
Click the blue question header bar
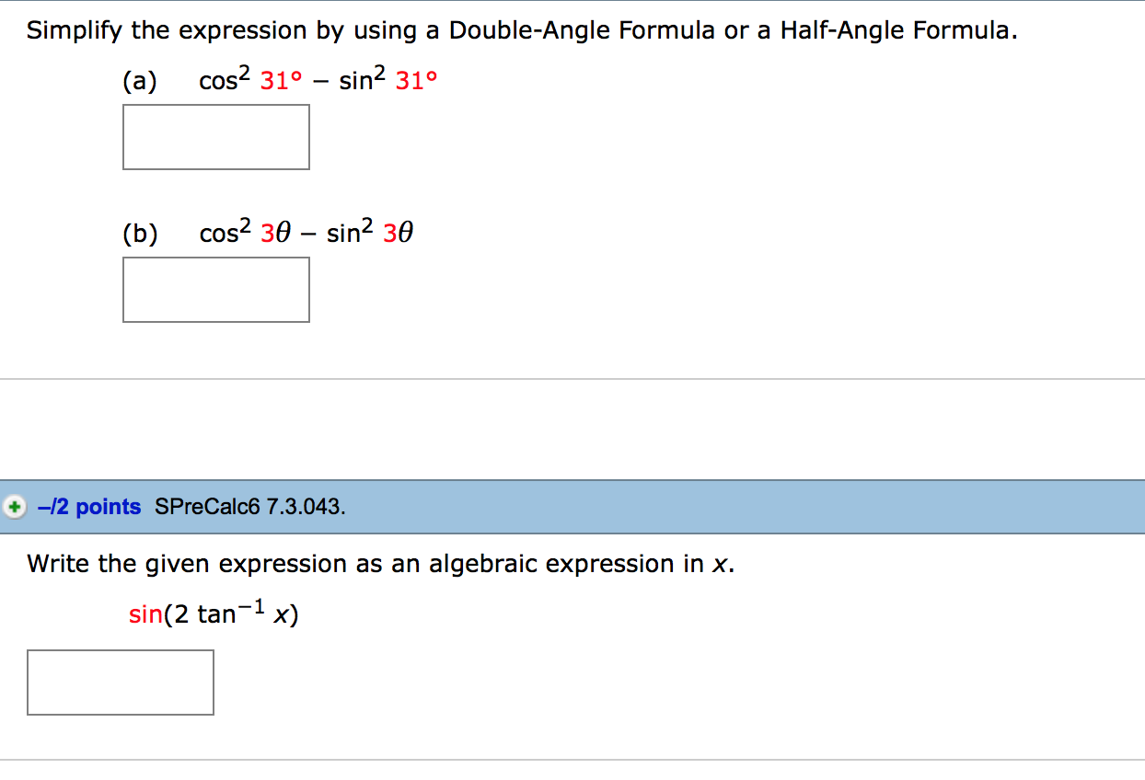571,507
